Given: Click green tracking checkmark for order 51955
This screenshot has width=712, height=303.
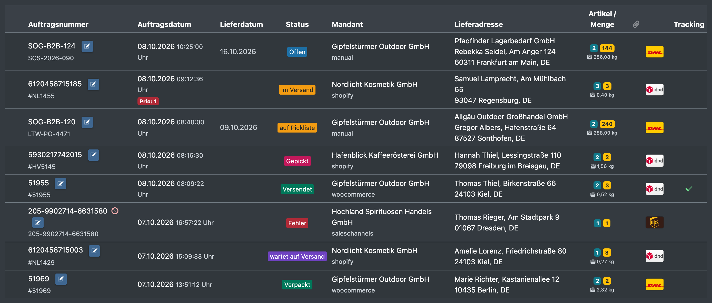Looking at the screenshot, I should point(689,189).
